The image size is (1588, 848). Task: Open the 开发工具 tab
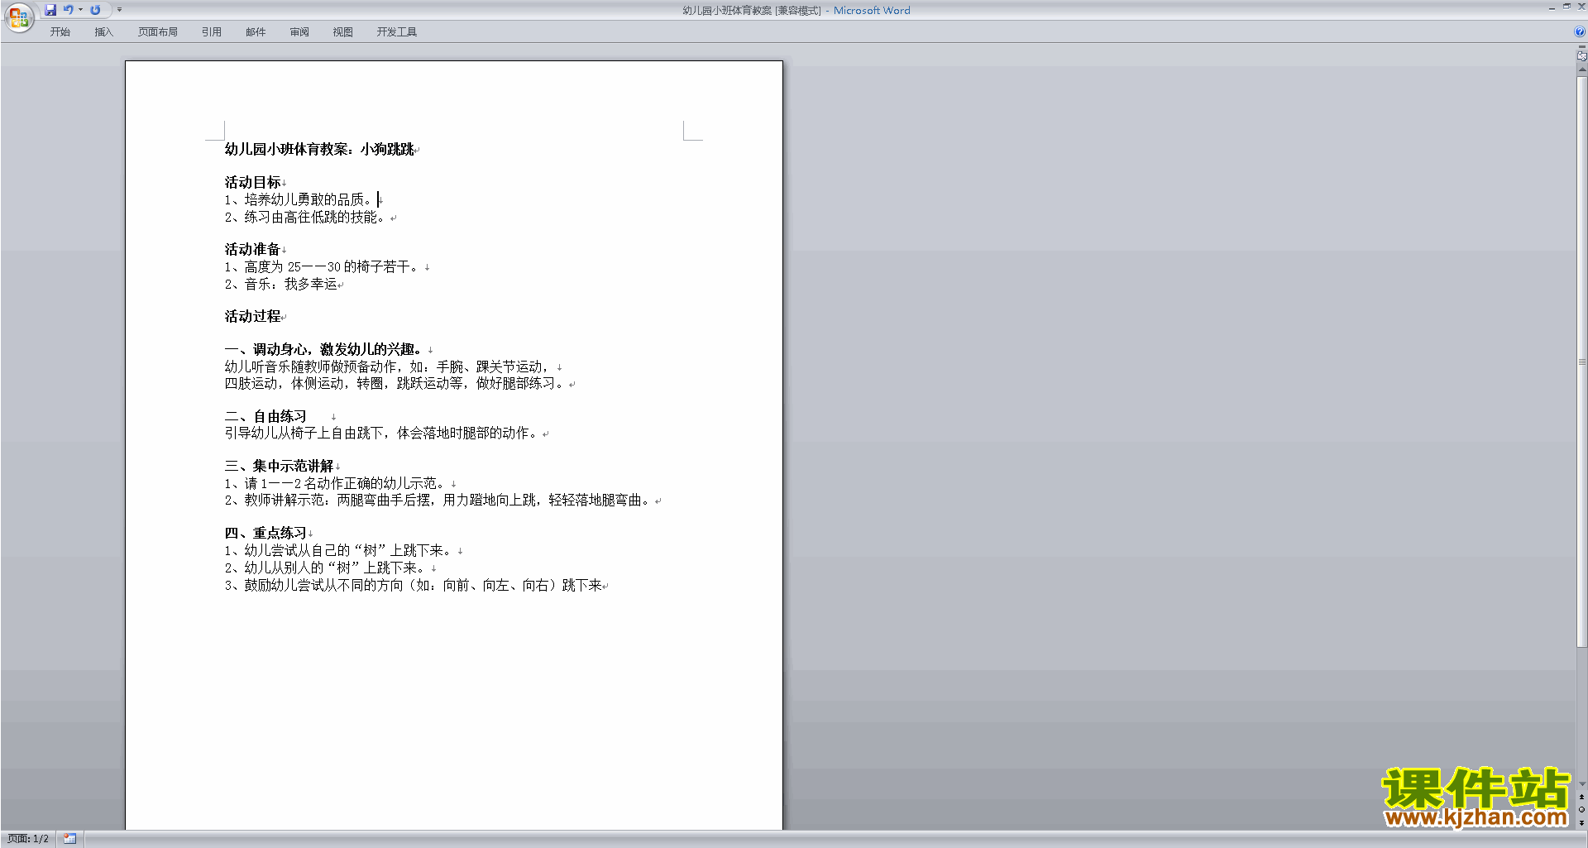pos(397,31)
